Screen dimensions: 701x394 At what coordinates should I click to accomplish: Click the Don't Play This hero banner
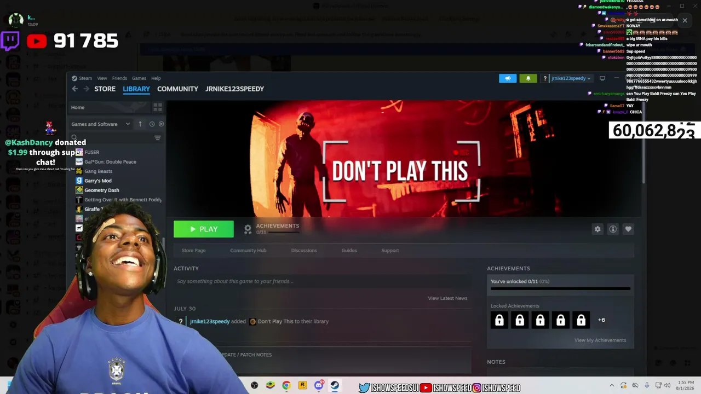[404, 159]
